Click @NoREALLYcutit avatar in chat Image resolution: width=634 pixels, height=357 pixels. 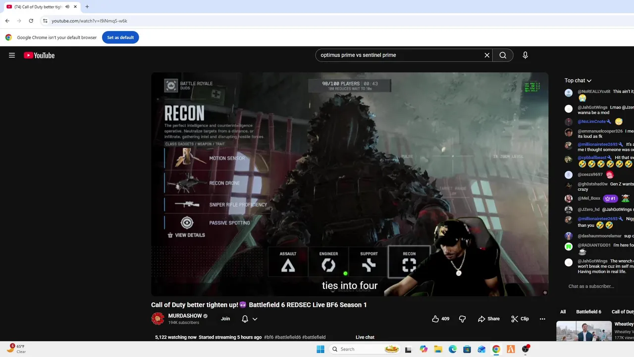click(x=569, y=93)
